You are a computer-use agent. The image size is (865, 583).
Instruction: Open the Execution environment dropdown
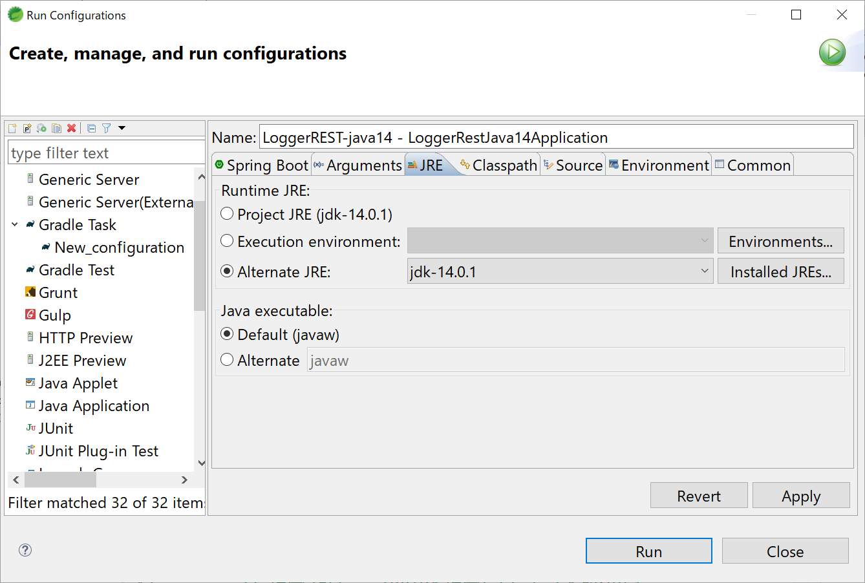tap(560, 241)
